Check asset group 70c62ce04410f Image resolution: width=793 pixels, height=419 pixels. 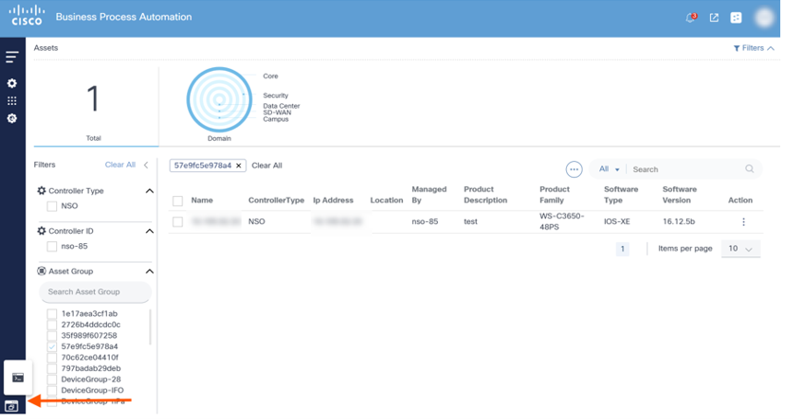pyautogui.click(x=52, y=357)
